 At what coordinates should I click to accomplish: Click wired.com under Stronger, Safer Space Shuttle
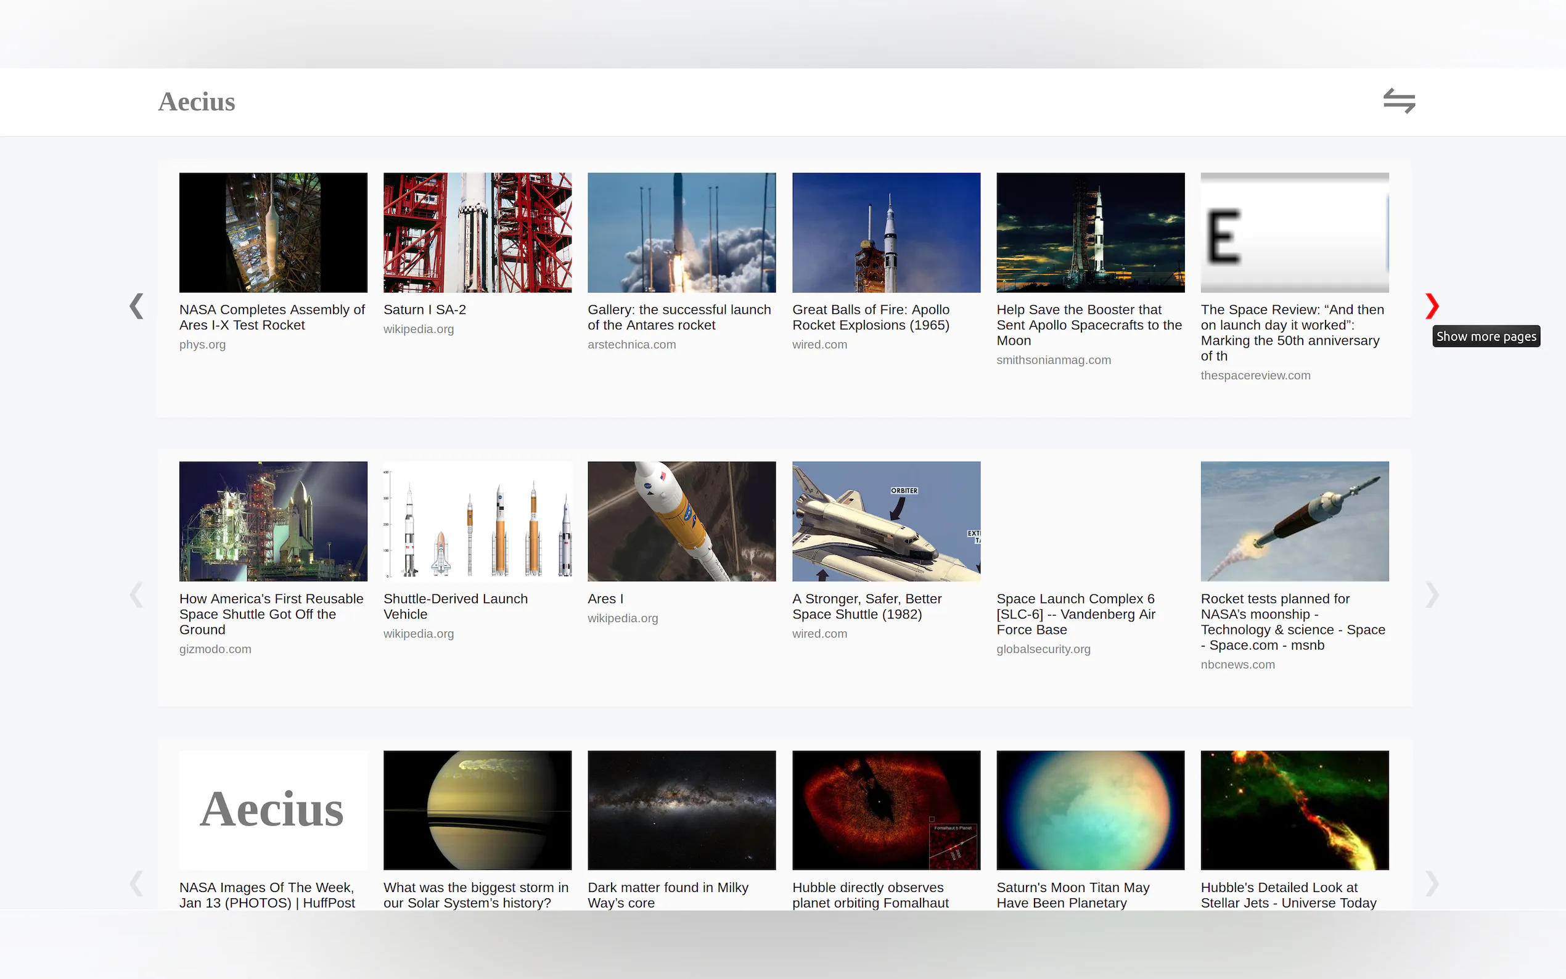tap(819, 633)
